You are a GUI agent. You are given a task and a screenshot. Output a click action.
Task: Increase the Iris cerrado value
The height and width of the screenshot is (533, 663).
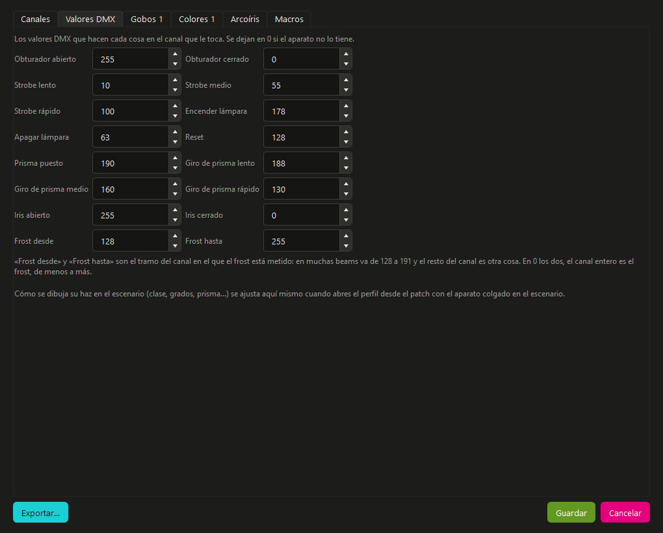346,210
